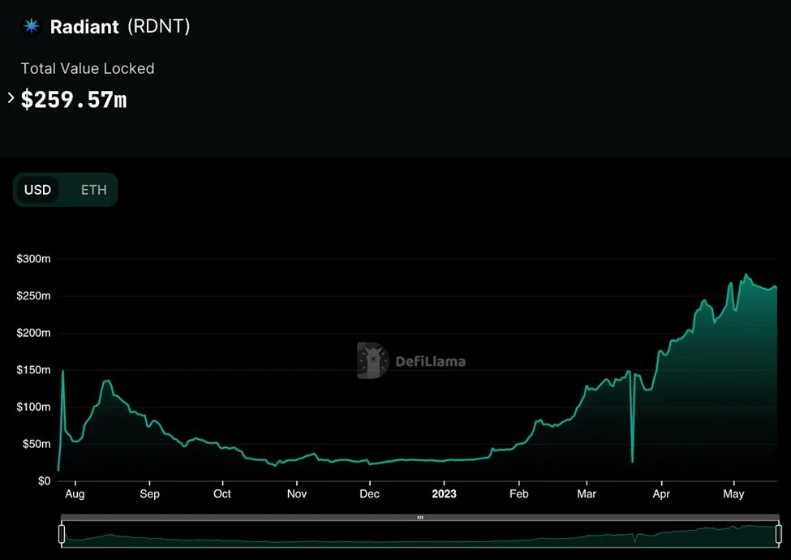Expand the $259.57m TVL breakdown chevron
The image size is (791, 560).
(x=11, y=98)
